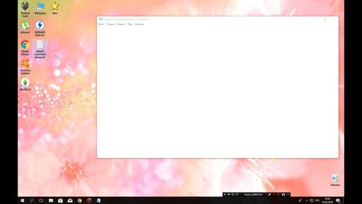Open the Файл menu in Notepad
The height and width of the screenshot is (204, 362).
[x=101, y=24]
